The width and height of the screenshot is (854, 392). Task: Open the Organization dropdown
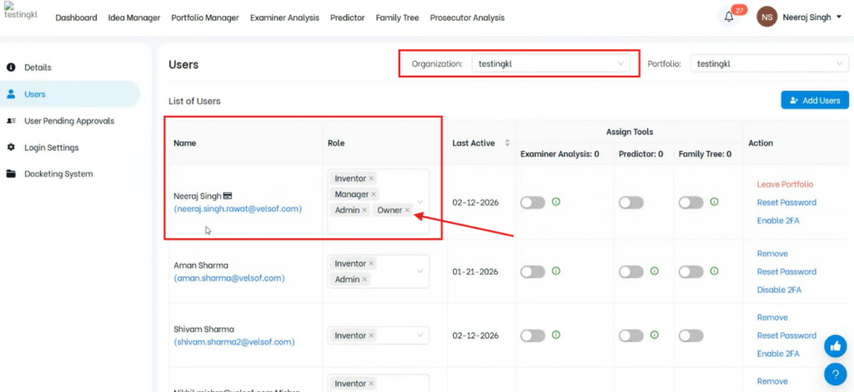pos(550,64)
